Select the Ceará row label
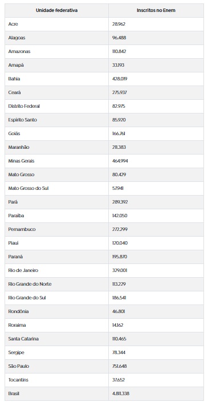Viewport: 208px width, 406px height. tap(14, 93)
